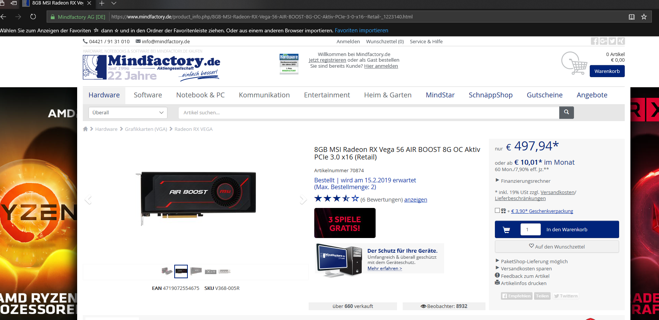Select third product thumbnail
This screenshot has height=320, width=659.
[196, 271]
